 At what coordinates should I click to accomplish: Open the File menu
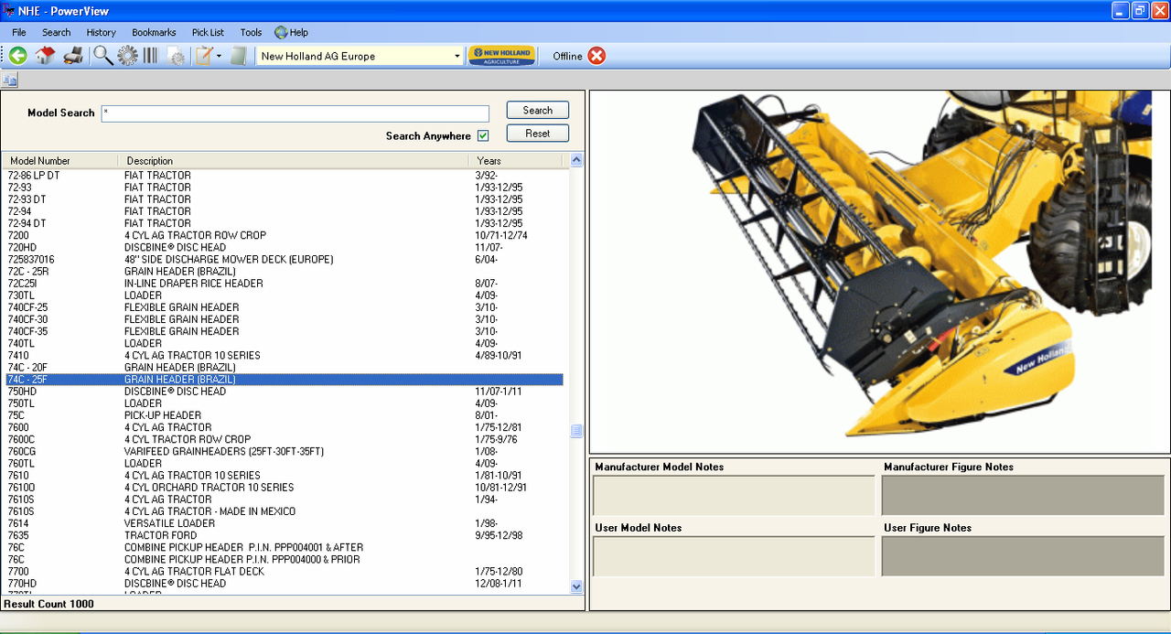click(19, 32)
